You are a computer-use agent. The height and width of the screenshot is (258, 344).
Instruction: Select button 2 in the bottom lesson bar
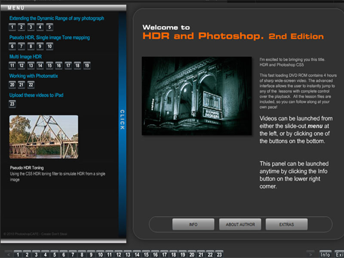(x=27, y=255)
